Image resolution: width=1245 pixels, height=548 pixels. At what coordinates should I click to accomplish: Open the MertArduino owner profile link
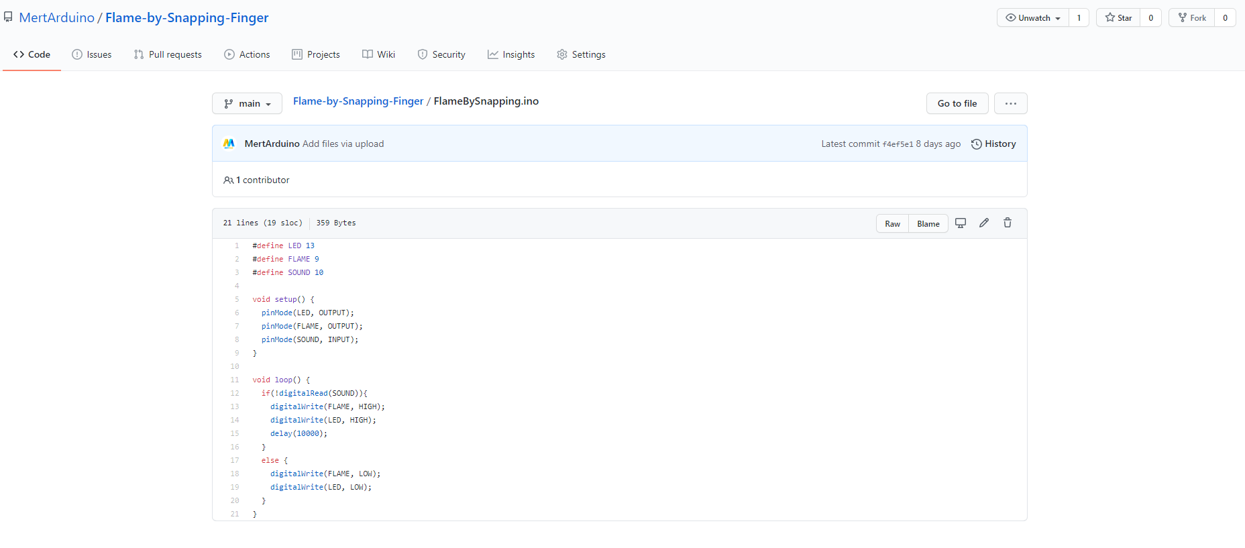[x=57, y=17]
